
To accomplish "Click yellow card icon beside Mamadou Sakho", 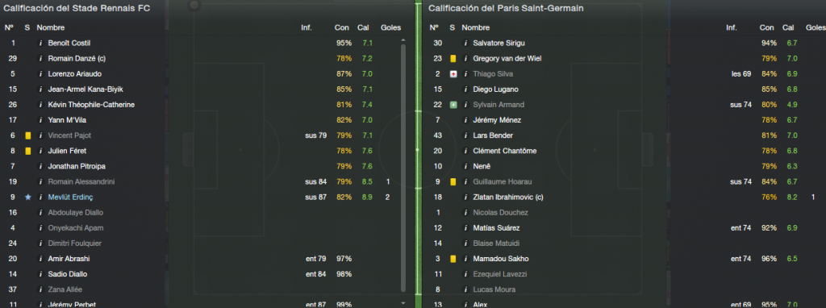I will click(x=453, y=259).
